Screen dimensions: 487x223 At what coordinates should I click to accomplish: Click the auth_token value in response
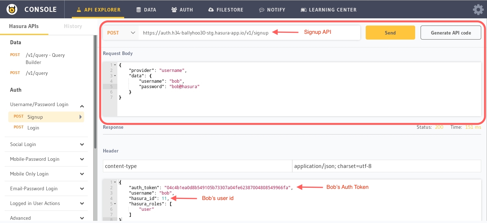click(227, 187)
